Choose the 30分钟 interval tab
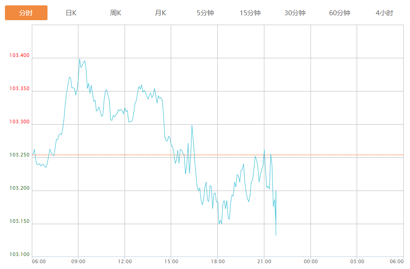The image size is (410, 269). [295, 13]
